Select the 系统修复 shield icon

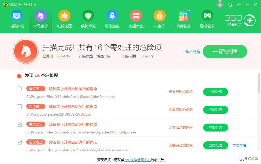pos(88,16)
